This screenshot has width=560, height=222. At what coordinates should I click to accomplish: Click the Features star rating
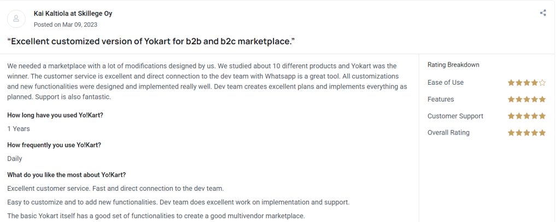(526, 100)
